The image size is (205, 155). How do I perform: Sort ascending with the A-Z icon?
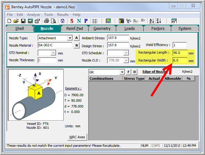tap(152, 21)
